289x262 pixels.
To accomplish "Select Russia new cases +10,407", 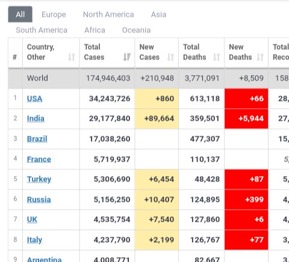I will pyautogui.click(x=159, y=200).
